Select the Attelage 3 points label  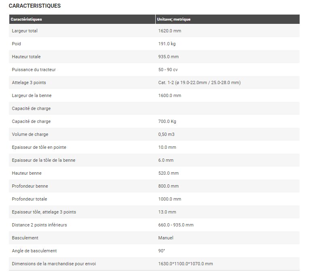point(29,82)
